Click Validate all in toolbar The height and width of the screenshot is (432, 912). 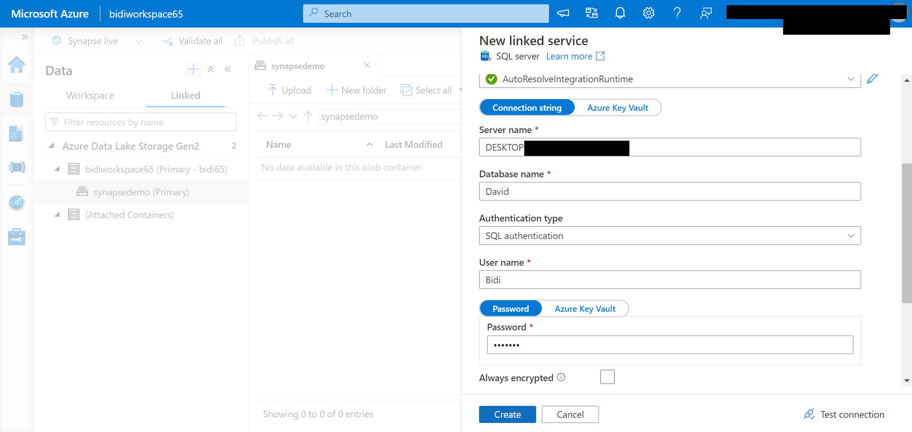click(x=193, y=41)
